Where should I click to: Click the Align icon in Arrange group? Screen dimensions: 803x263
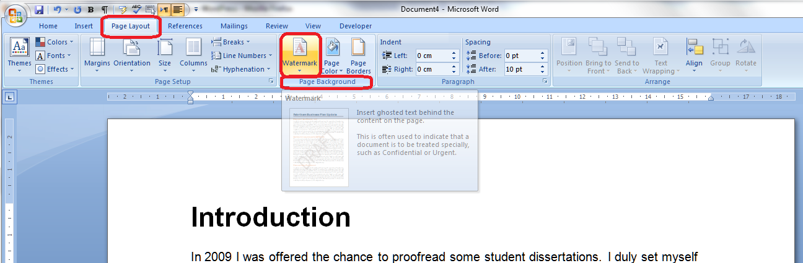point(694,55)
